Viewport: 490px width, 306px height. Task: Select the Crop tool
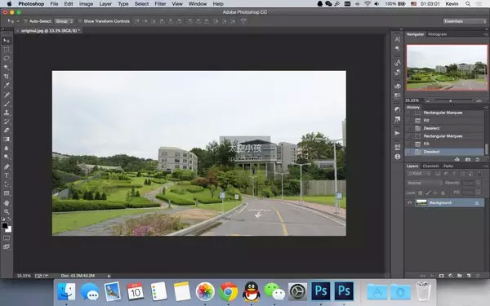tap(7, 77)
